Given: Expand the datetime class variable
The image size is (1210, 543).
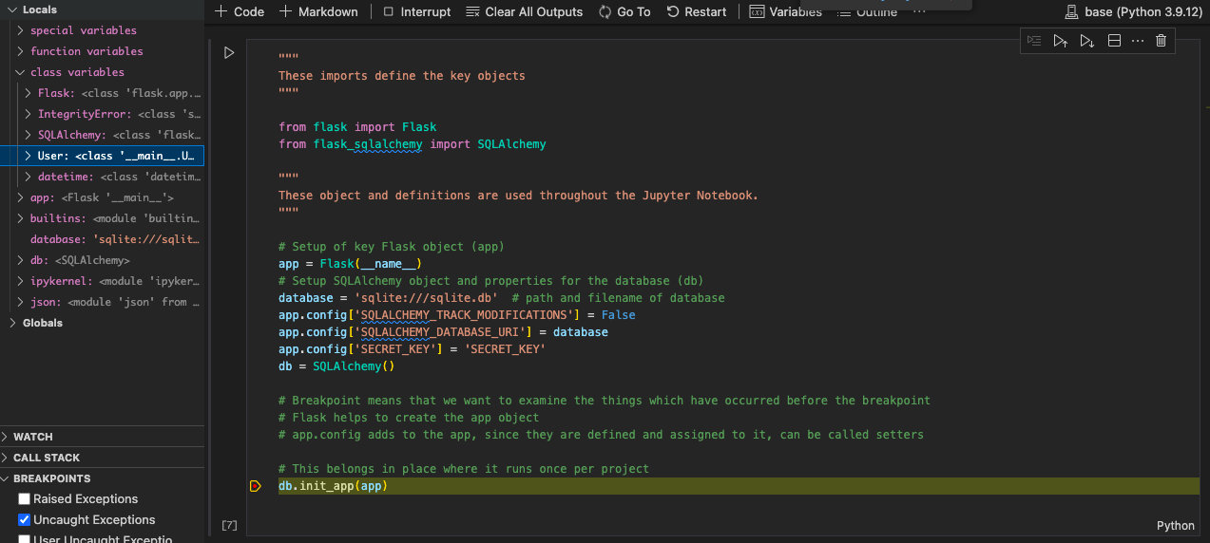Looking at the screenshot, I should point(29,177).
